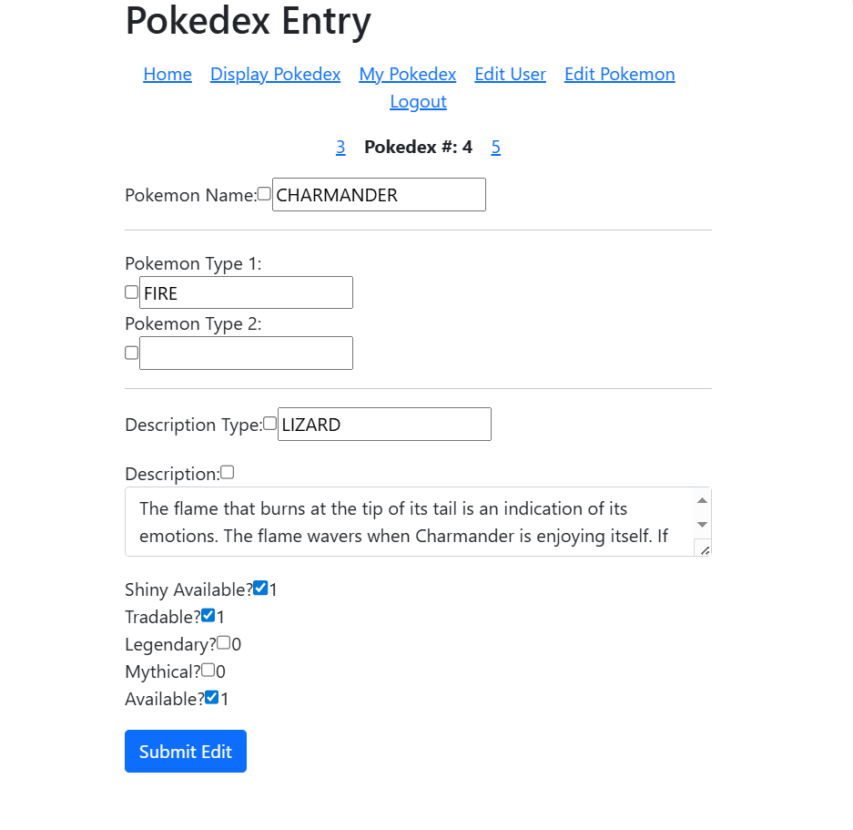Click the LIZARD description type field
The height and width of the screenshot is (830, 853).
pyautogui.click(x=384, y=425)
